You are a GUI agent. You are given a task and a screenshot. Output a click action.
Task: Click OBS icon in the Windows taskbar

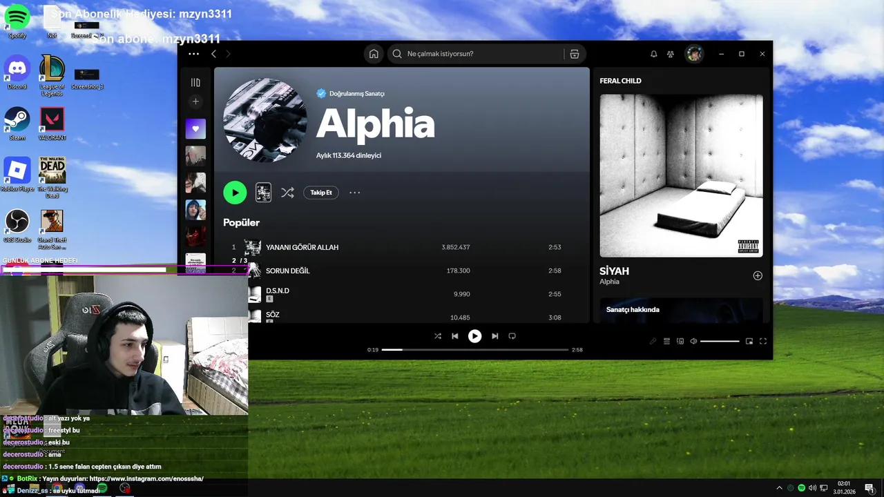click(x=124, y=488)
